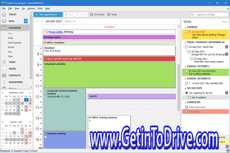Open the Tools menu
This screenshot has height=153, width=230.
[x=40, y=9]
